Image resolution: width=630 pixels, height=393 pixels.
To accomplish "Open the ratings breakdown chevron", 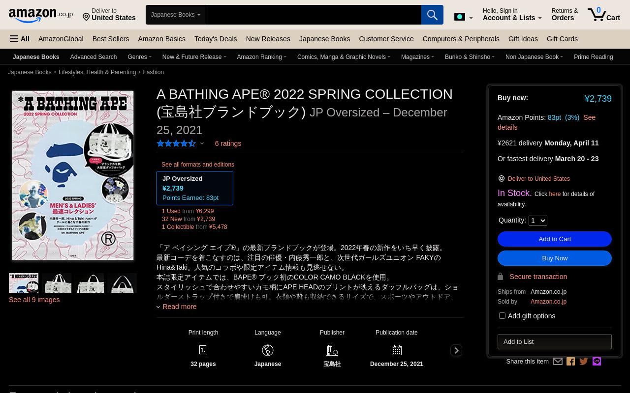I will (202, 144).
